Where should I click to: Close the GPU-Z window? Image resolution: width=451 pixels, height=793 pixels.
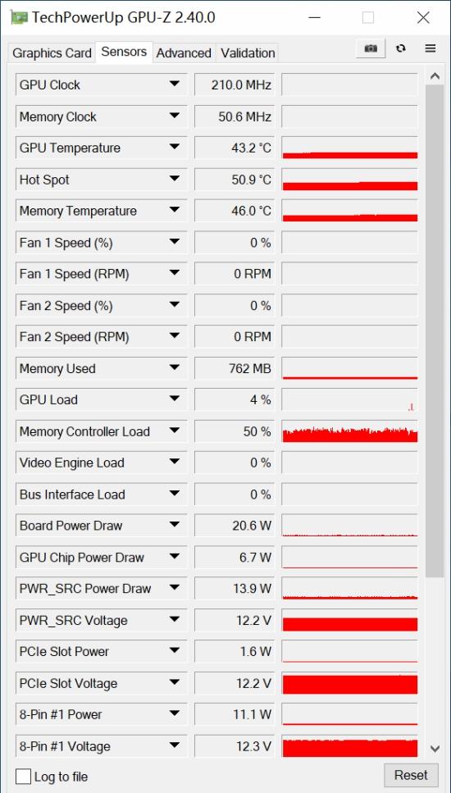tap(422, 18)
